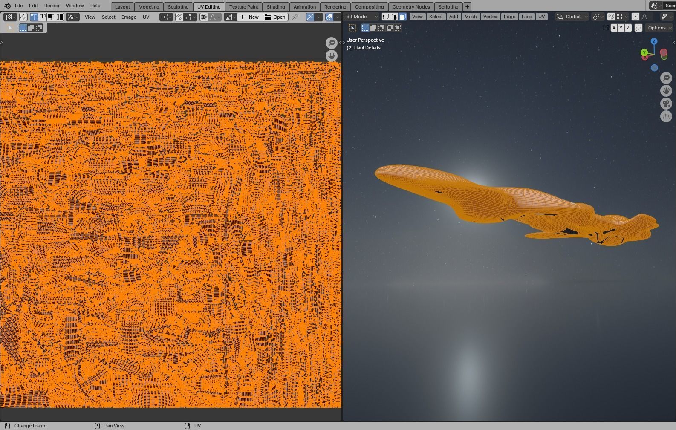Open the UV editor View menu

pos(90,17)
